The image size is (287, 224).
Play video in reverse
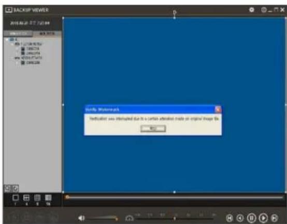click(x=240, y=218)
